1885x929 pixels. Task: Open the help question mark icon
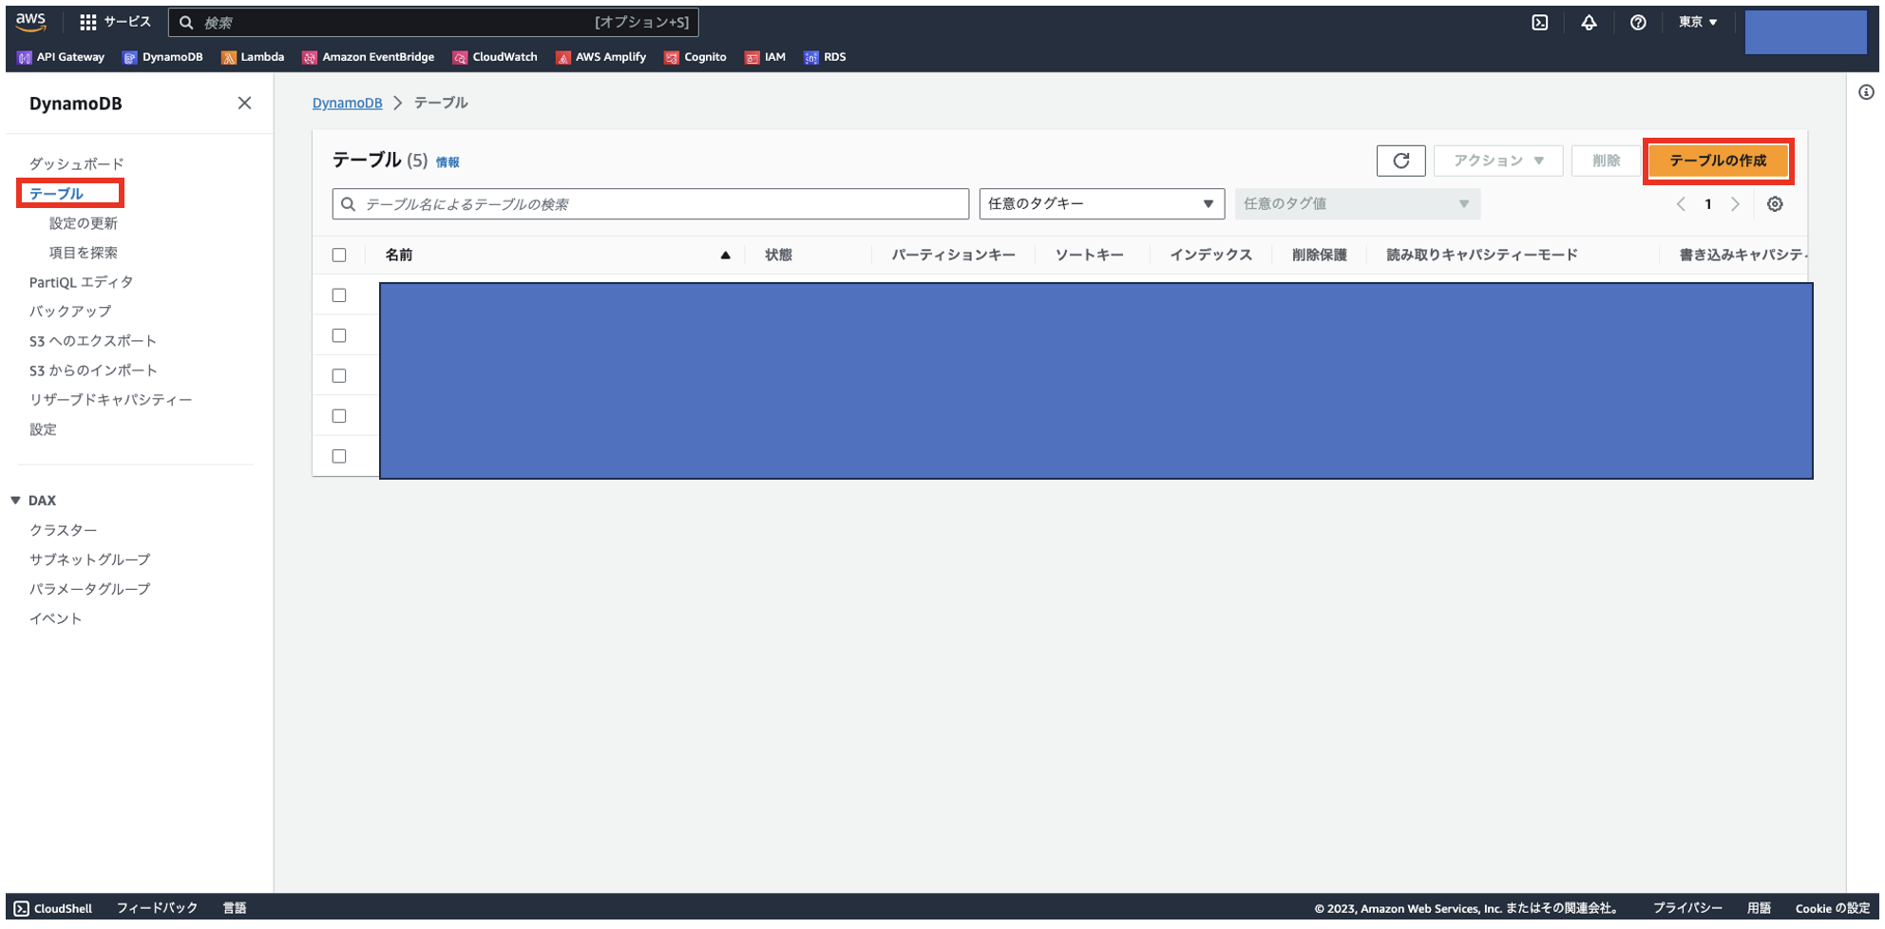point(1638,22)
